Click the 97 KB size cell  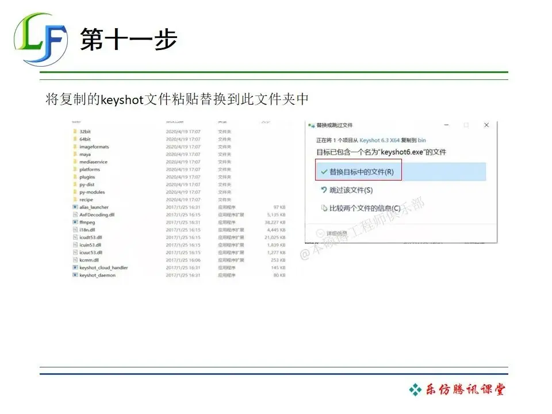coord(279,208)
